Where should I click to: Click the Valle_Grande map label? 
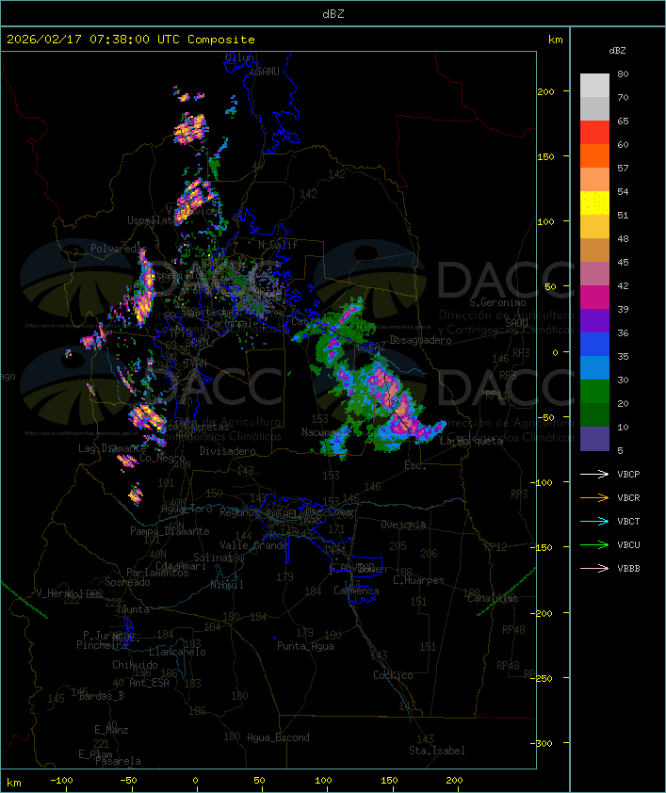253,545
